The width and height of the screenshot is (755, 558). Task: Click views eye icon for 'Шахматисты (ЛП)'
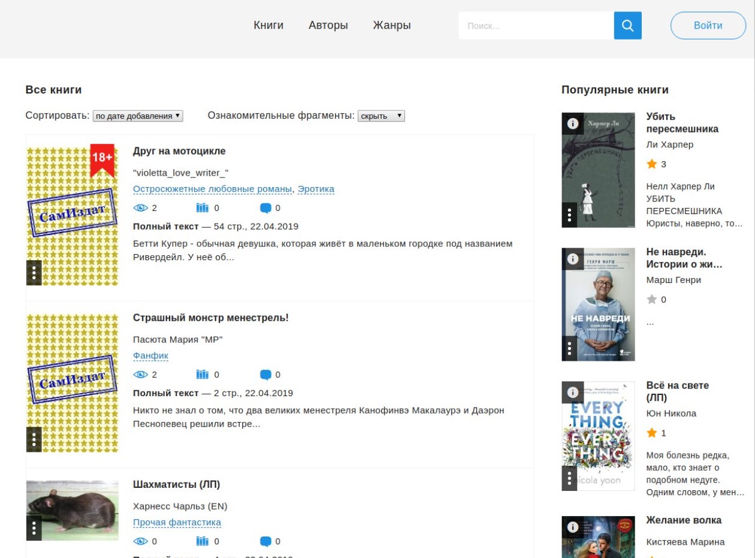pos(140,541)
